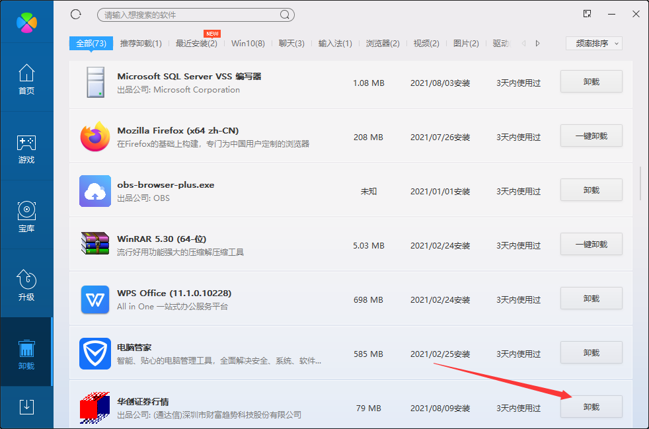Image resolution: width=649 pixels, height=429 pixels.
Task: Click the 2021/07/26安装 date text
Action: click(x=440, y=137)
